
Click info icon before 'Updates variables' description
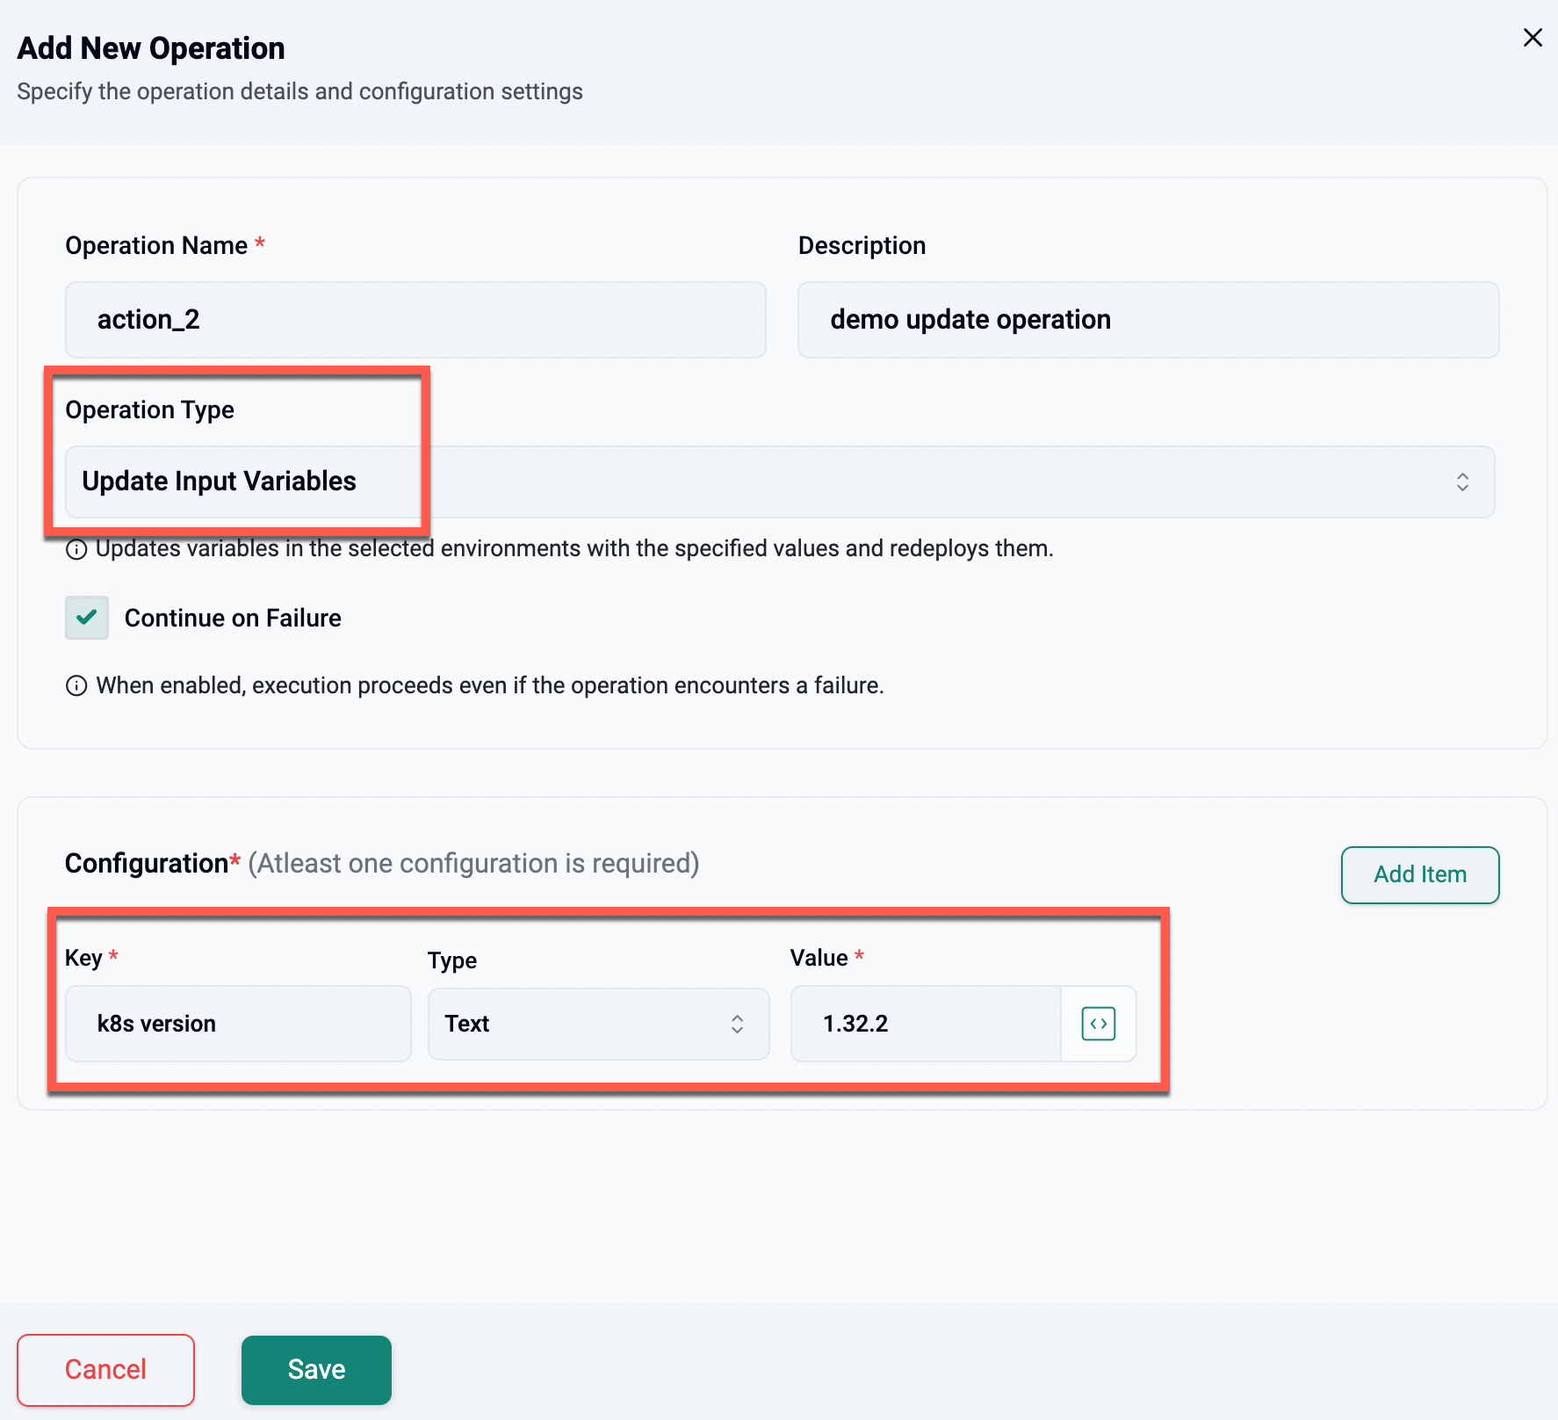coord(77,550)
